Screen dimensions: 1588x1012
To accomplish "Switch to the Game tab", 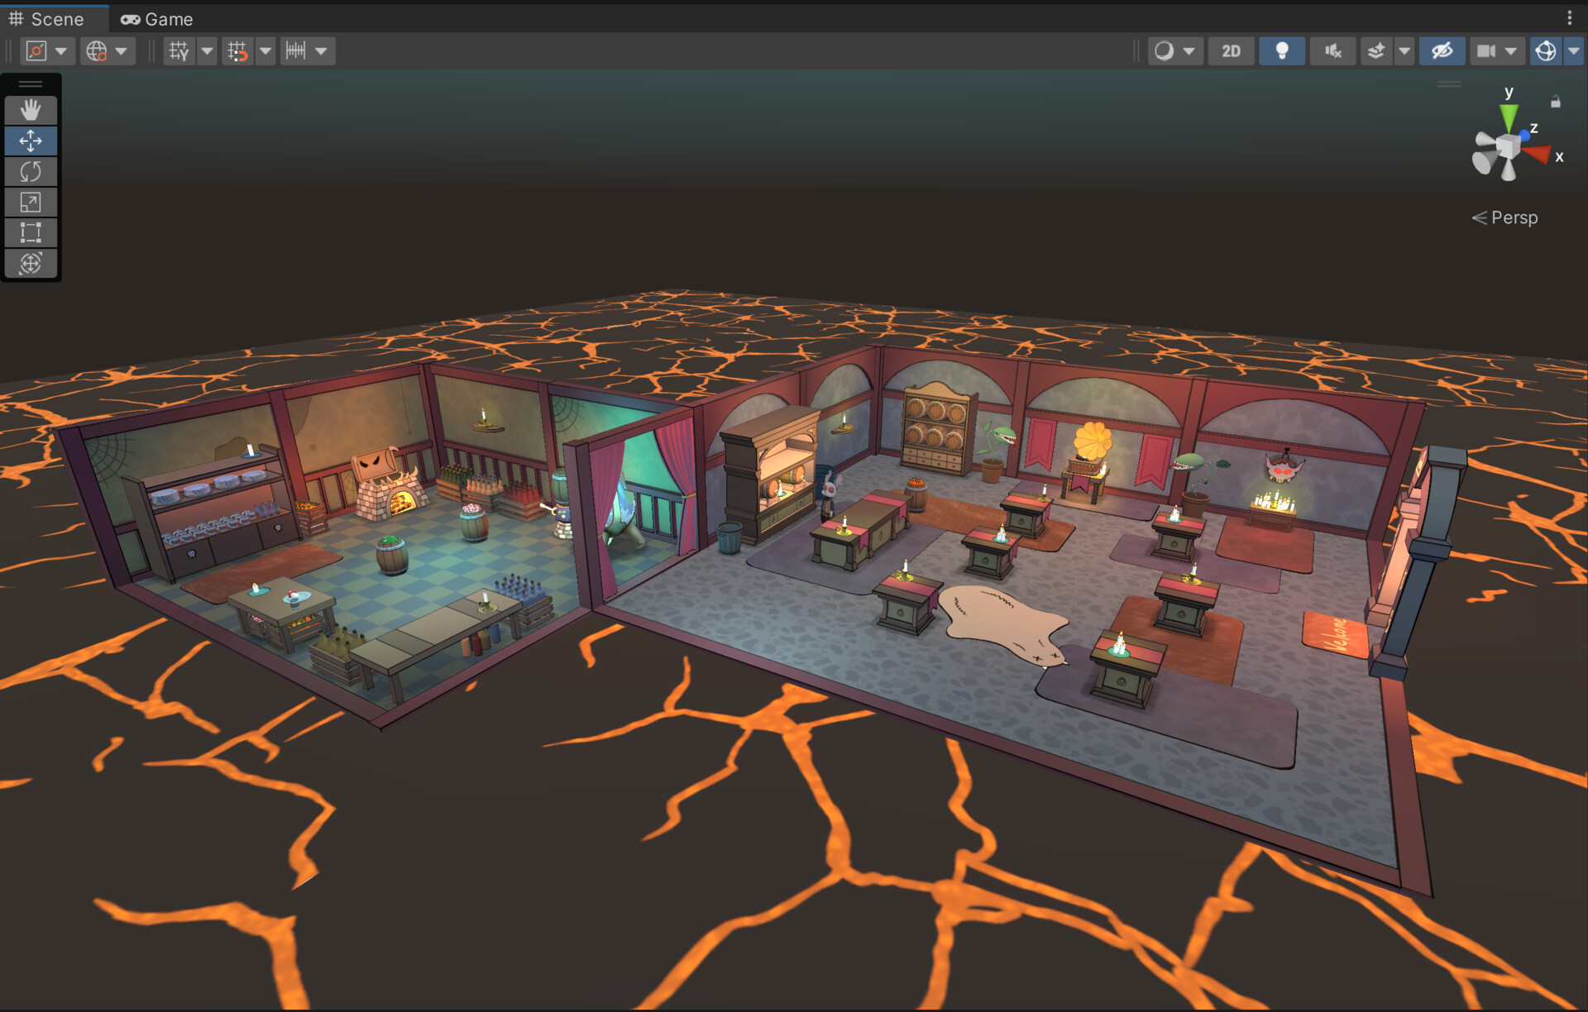I will (157, 18).
